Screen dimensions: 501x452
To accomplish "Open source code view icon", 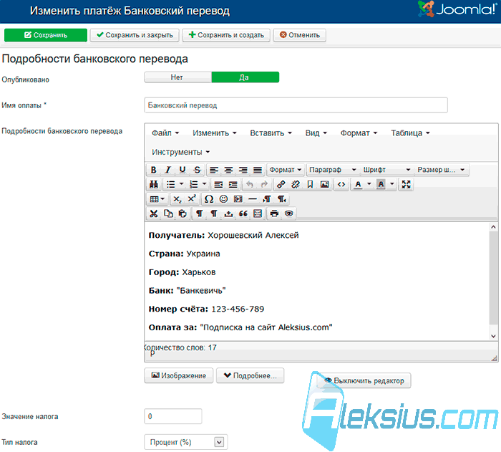I will click(x=341, y=184).
